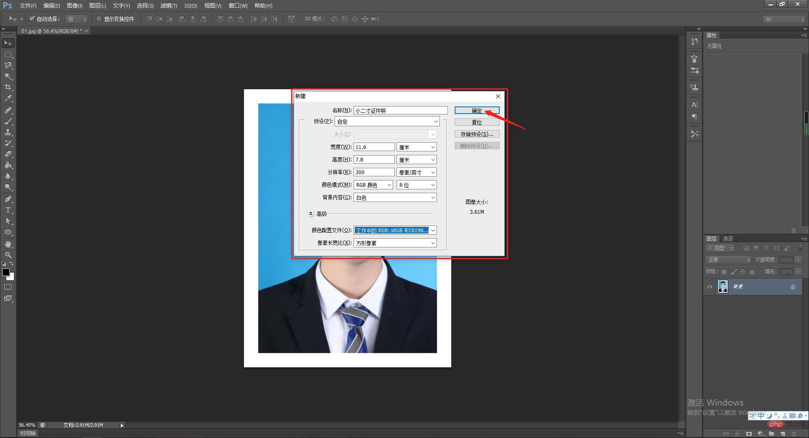Click the 复位 reset button

tap(477, 122)
